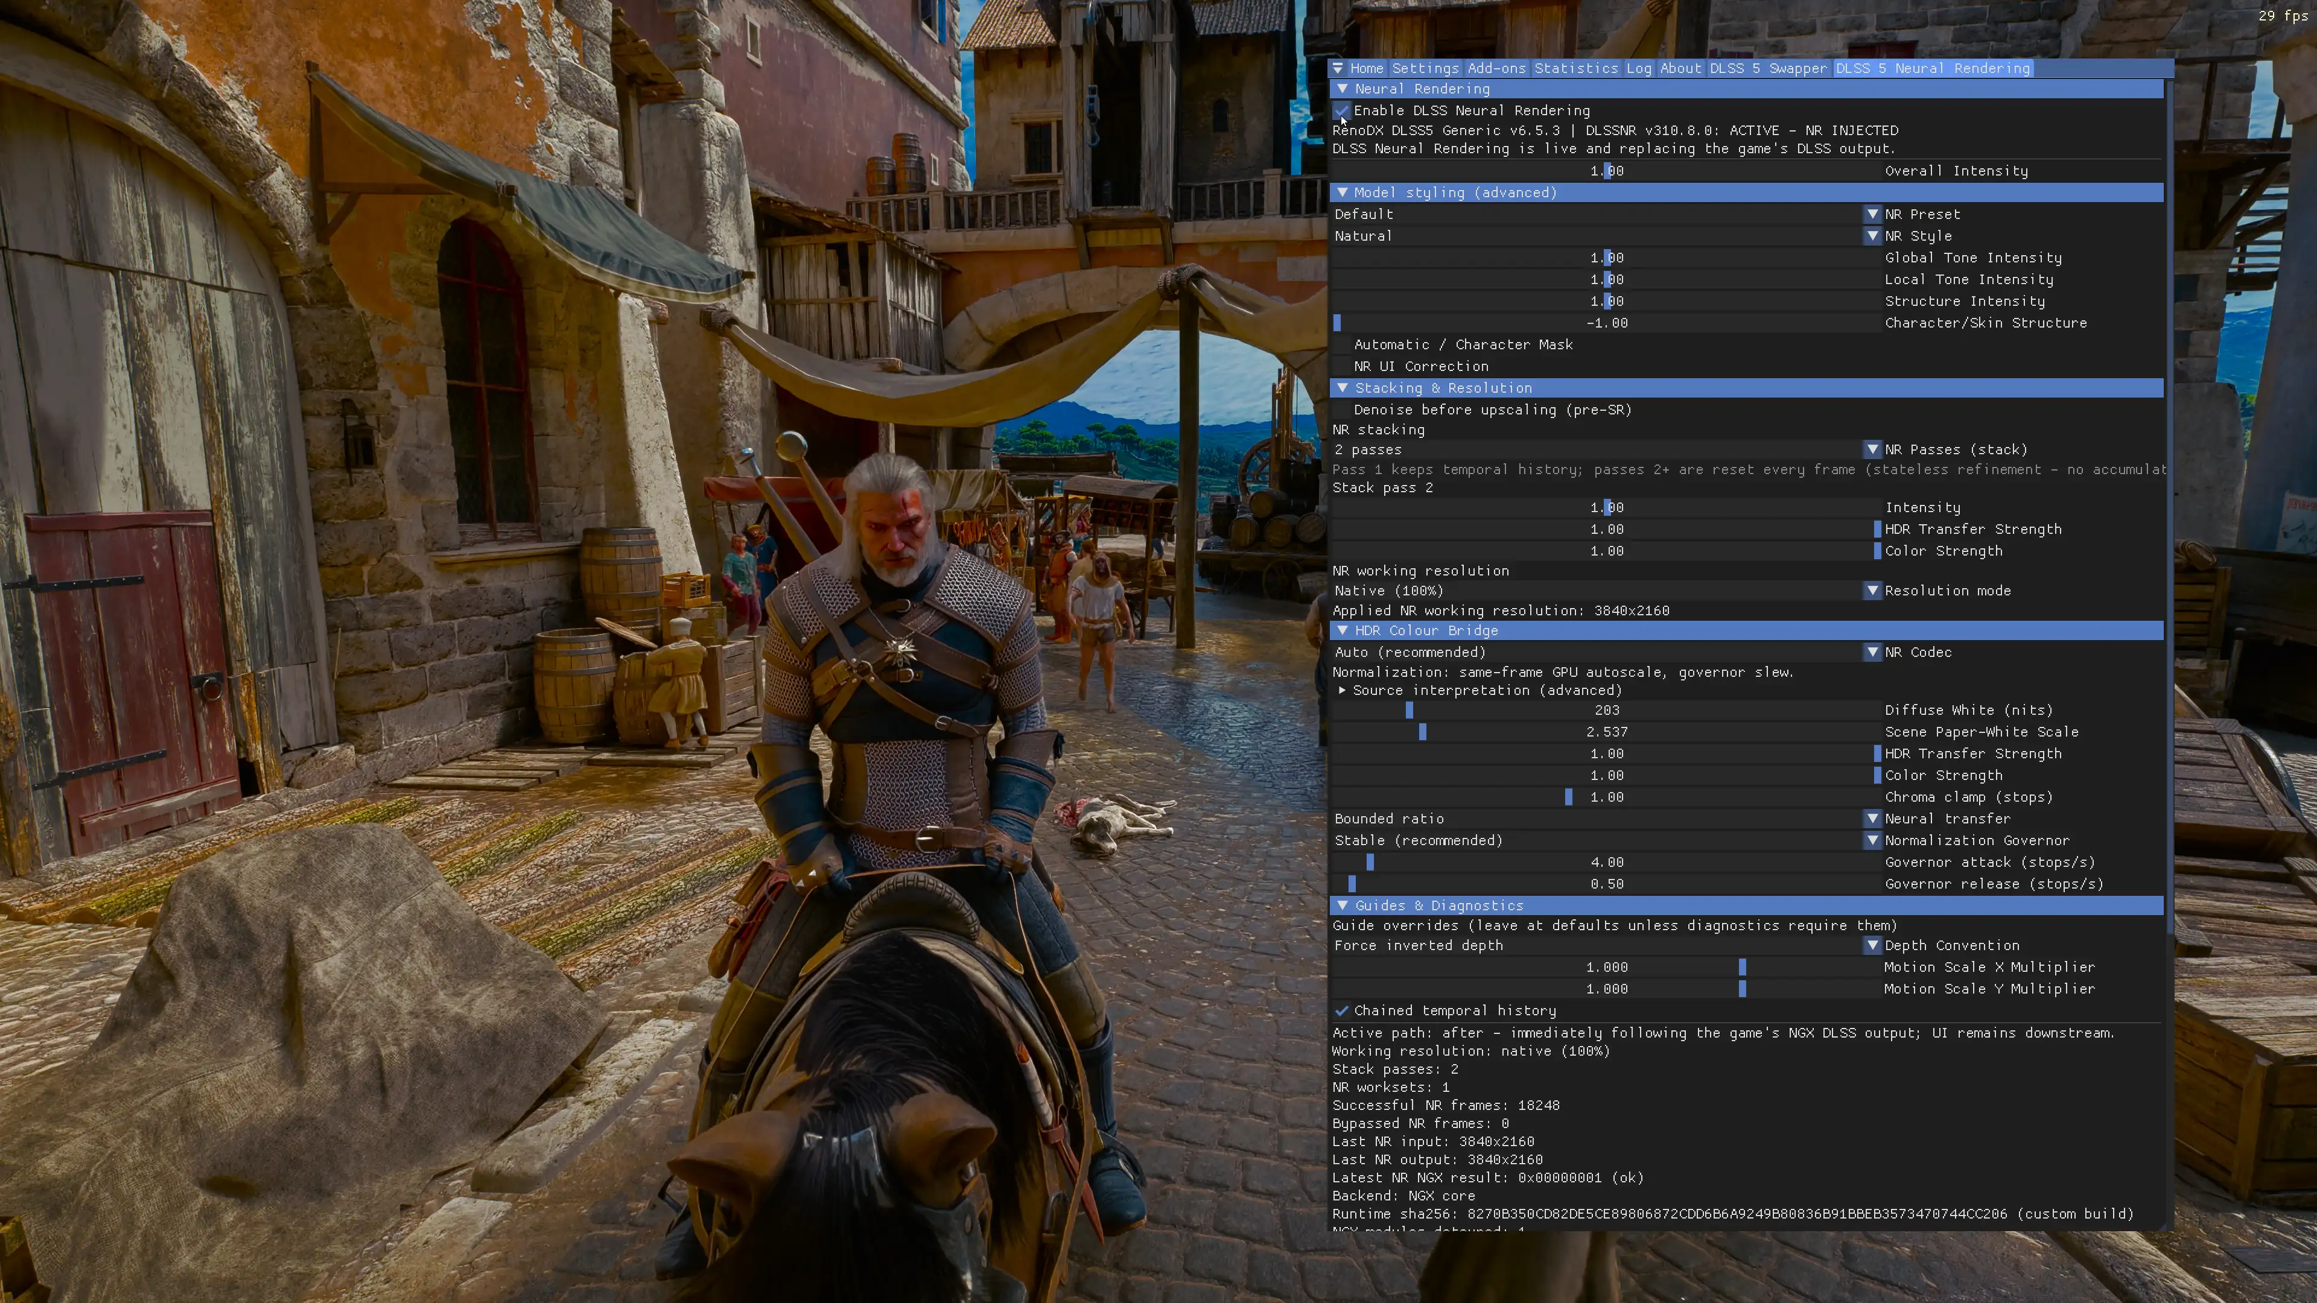Open the Normalization Governor dropdown
This screenshot has width=2317, height=1303.
(1606, 840)
